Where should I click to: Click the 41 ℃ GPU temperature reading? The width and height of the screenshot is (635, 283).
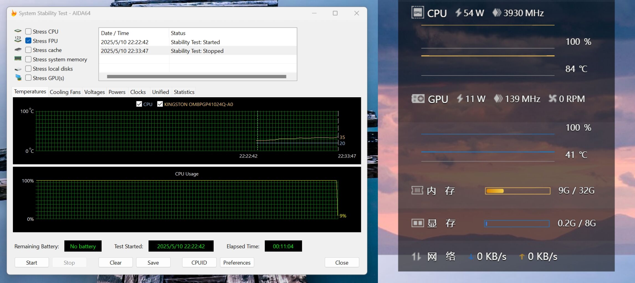(x=576, y=154)
